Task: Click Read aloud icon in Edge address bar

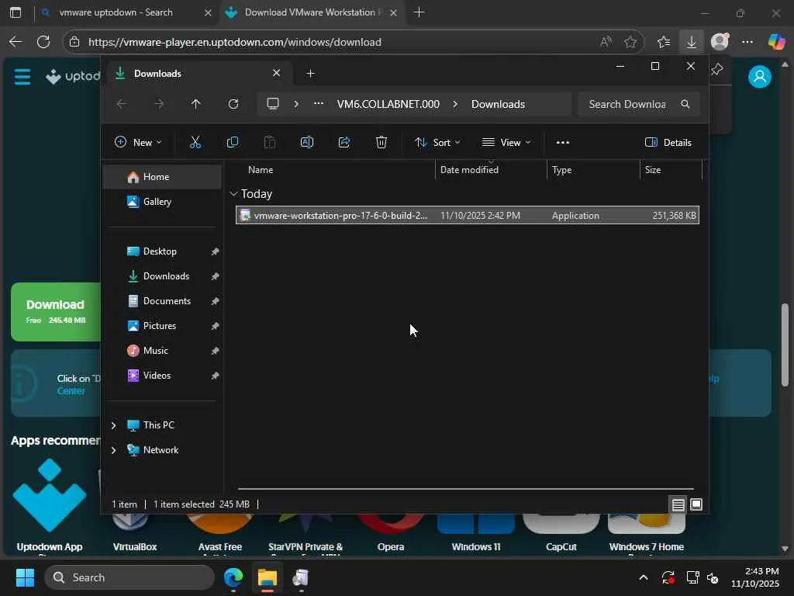Action: tap(606, 42)
